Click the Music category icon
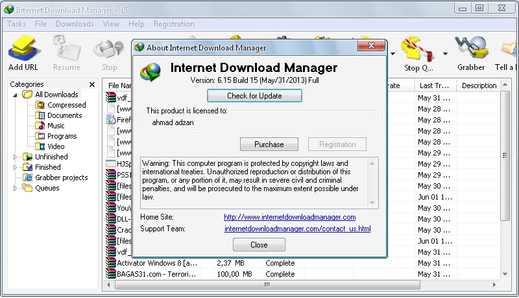Viewport: 519px width, 298px height. click(x=40, y=126)
